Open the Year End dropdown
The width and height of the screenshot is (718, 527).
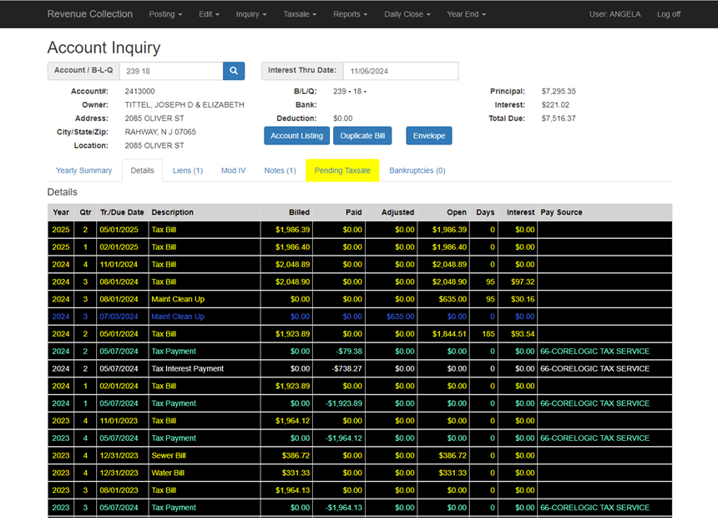pyautogui.click(x=466, y=14)
